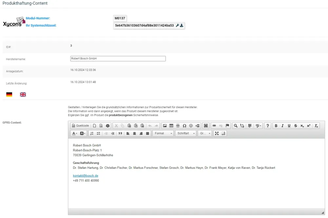Switch to English language flag

point(23,94)
